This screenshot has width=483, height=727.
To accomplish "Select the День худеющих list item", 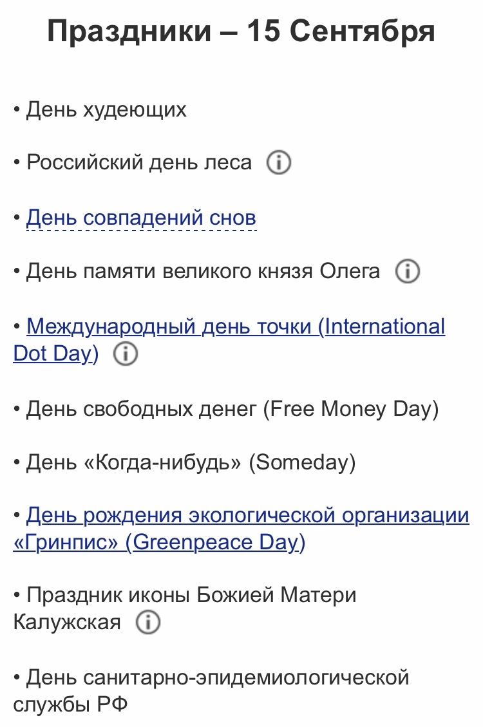I will tap(106, 109).
